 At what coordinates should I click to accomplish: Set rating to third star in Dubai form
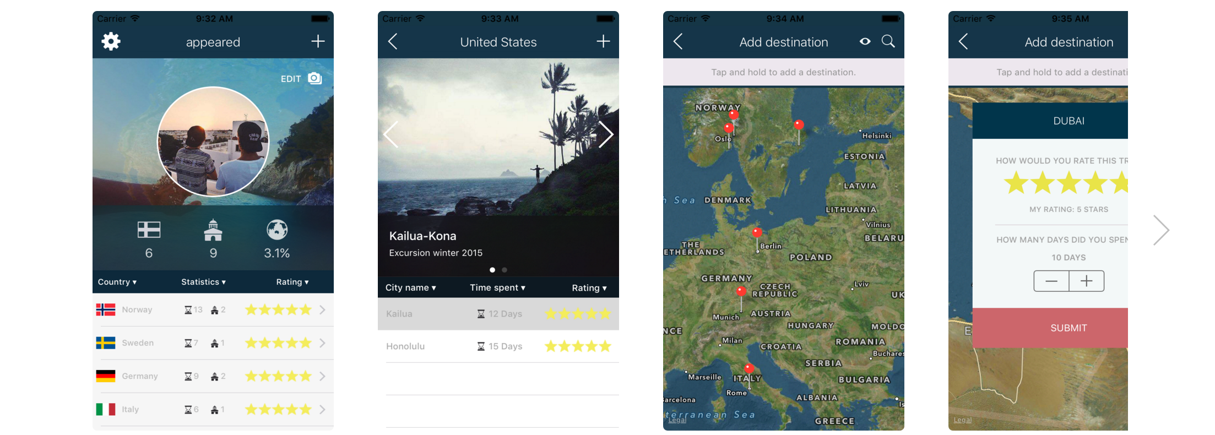tap(1069, 182)
